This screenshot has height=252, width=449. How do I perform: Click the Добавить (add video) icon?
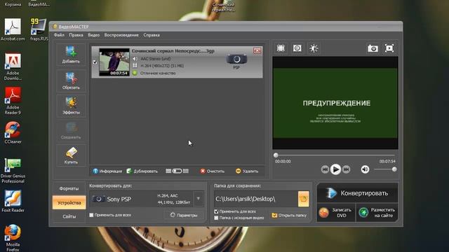(71, 55)
